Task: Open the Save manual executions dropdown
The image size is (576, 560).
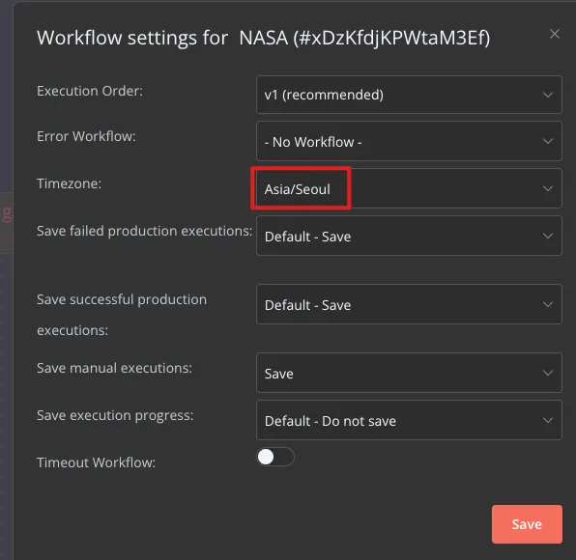Action: [x=409, y=374]
